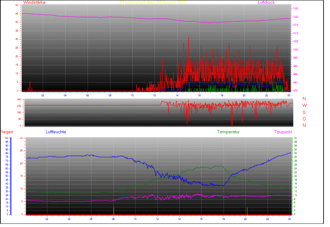Click the Luftdruck axis label
Screen dimensions: 330x227
[x=266, y=3]
